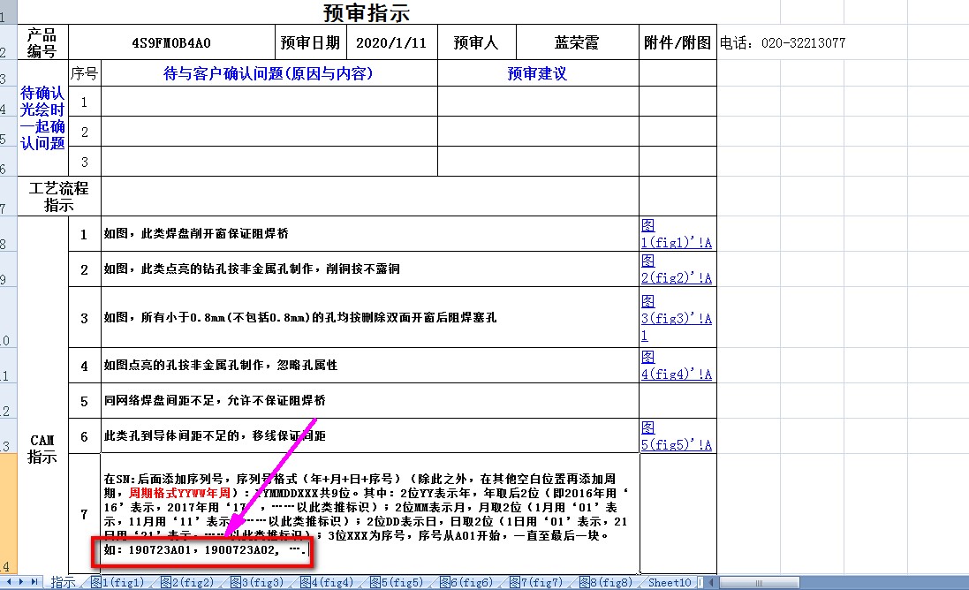Select the reviewer name cell 蓝荣霞
Image resolution: width=969 pixels, height=590 pixels.
(x=577, y=42)
